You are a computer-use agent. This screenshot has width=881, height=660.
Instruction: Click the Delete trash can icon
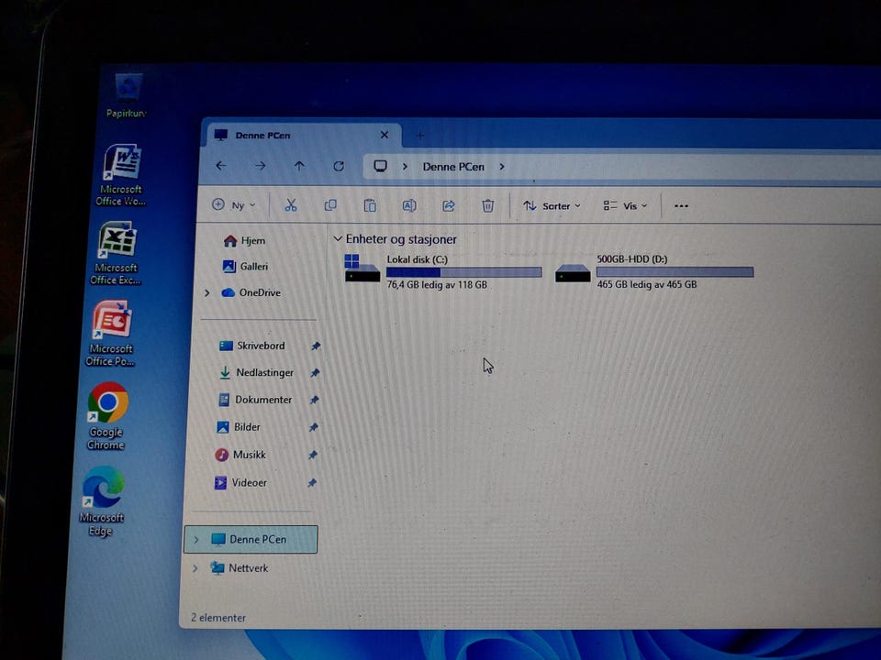pyautogui.click(x=487, y=205)
